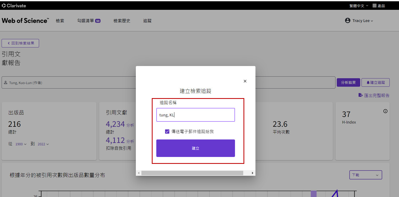Image resolution: width=399 pixels, height=197 pixels.
Task: Click dialog scrollbar right arrow
Action: click(x=253, y=173)
